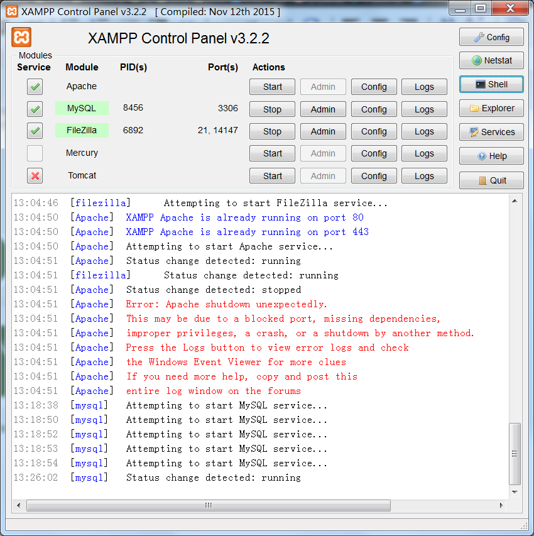Toggle the MySQL service install checkbox
This screenshot has width=534, height=536.
[35, 109]
